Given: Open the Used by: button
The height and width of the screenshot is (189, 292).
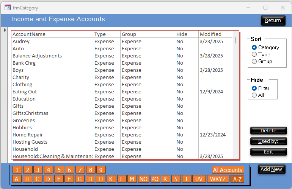Looking at the screenshot, I should coord(268,141).
